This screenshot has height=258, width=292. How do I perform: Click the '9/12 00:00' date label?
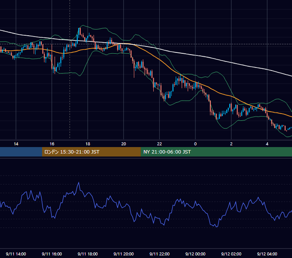point(195,254)
